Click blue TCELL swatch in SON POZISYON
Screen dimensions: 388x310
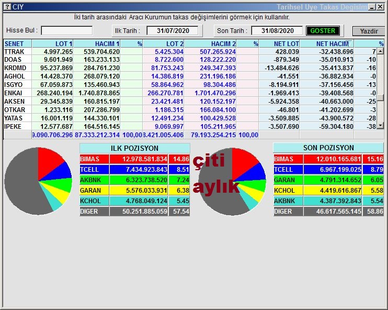pos(288,170)
